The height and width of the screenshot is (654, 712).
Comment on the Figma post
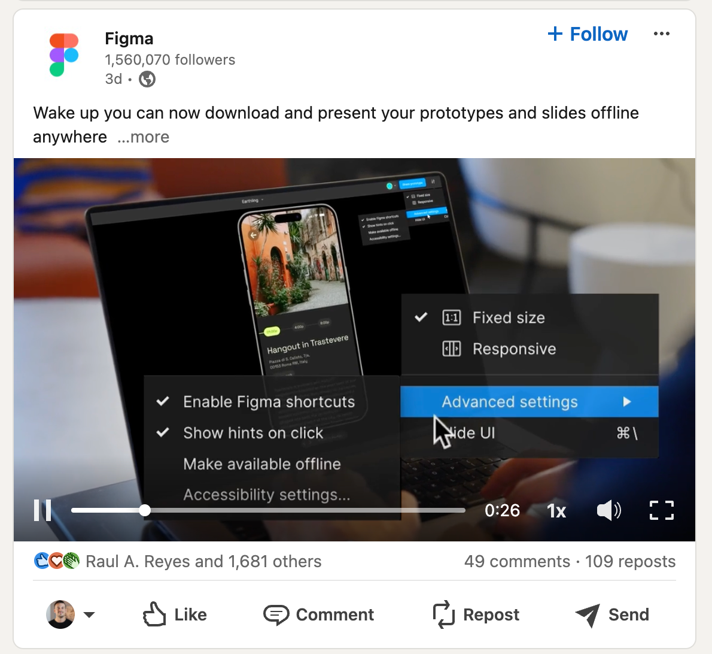pyautogui.click(x=319, y=614)
